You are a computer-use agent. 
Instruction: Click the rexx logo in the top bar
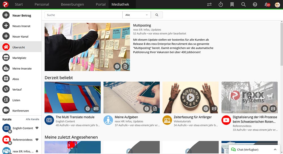pyautogui.click(x=6, y=4)
